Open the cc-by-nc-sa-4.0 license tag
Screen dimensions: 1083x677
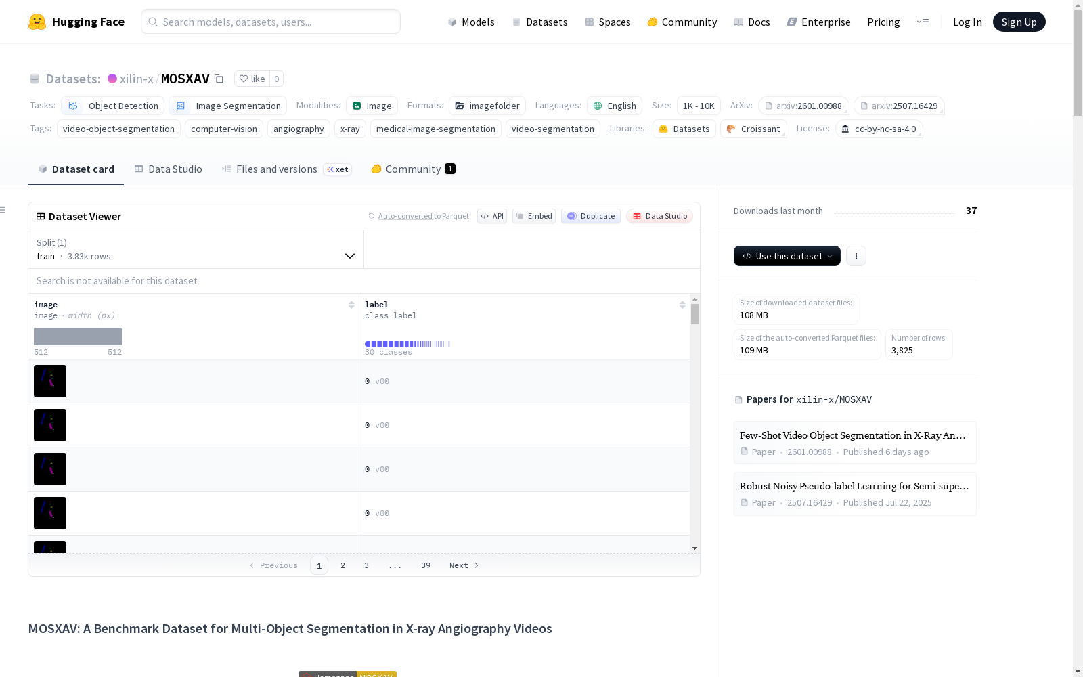point(879,129)
